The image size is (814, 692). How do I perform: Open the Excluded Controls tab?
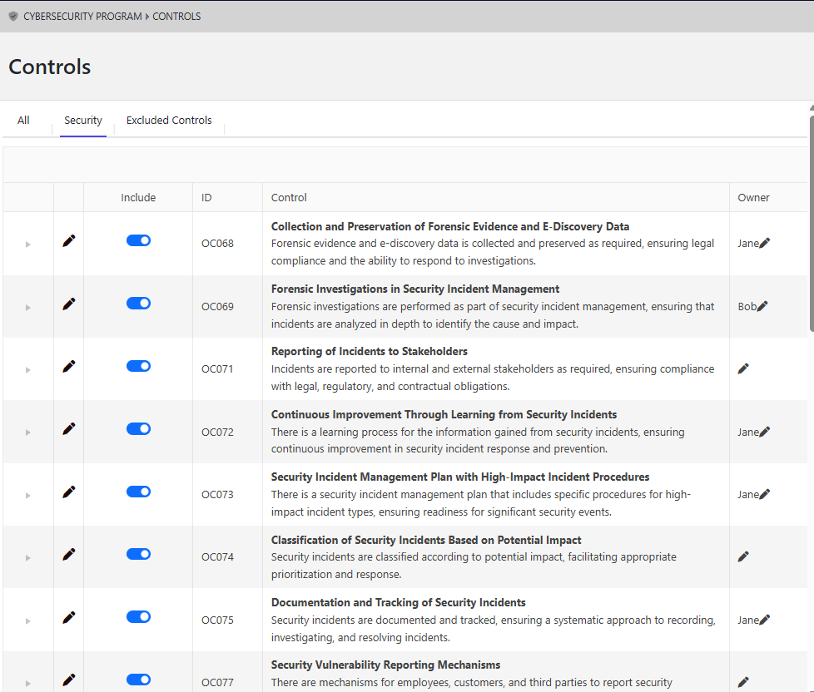[x=169, y=120]
